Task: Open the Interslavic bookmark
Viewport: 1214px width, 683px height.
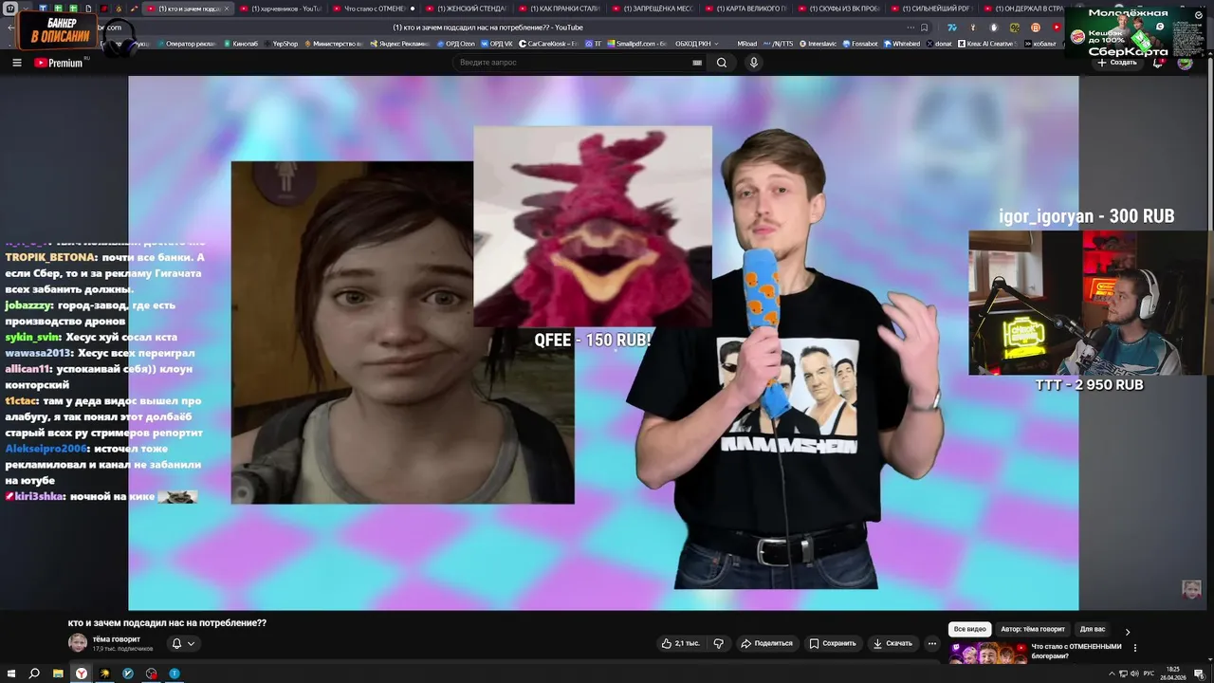Action: (818, 44)
